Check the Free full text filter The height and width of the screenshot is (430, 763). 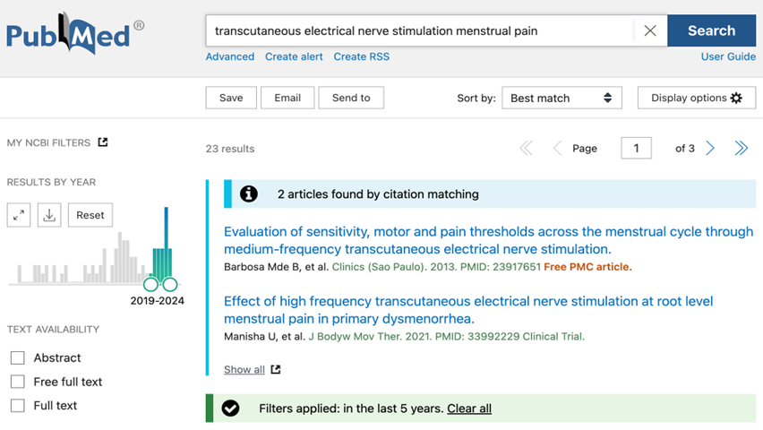(x=18, y=382)
